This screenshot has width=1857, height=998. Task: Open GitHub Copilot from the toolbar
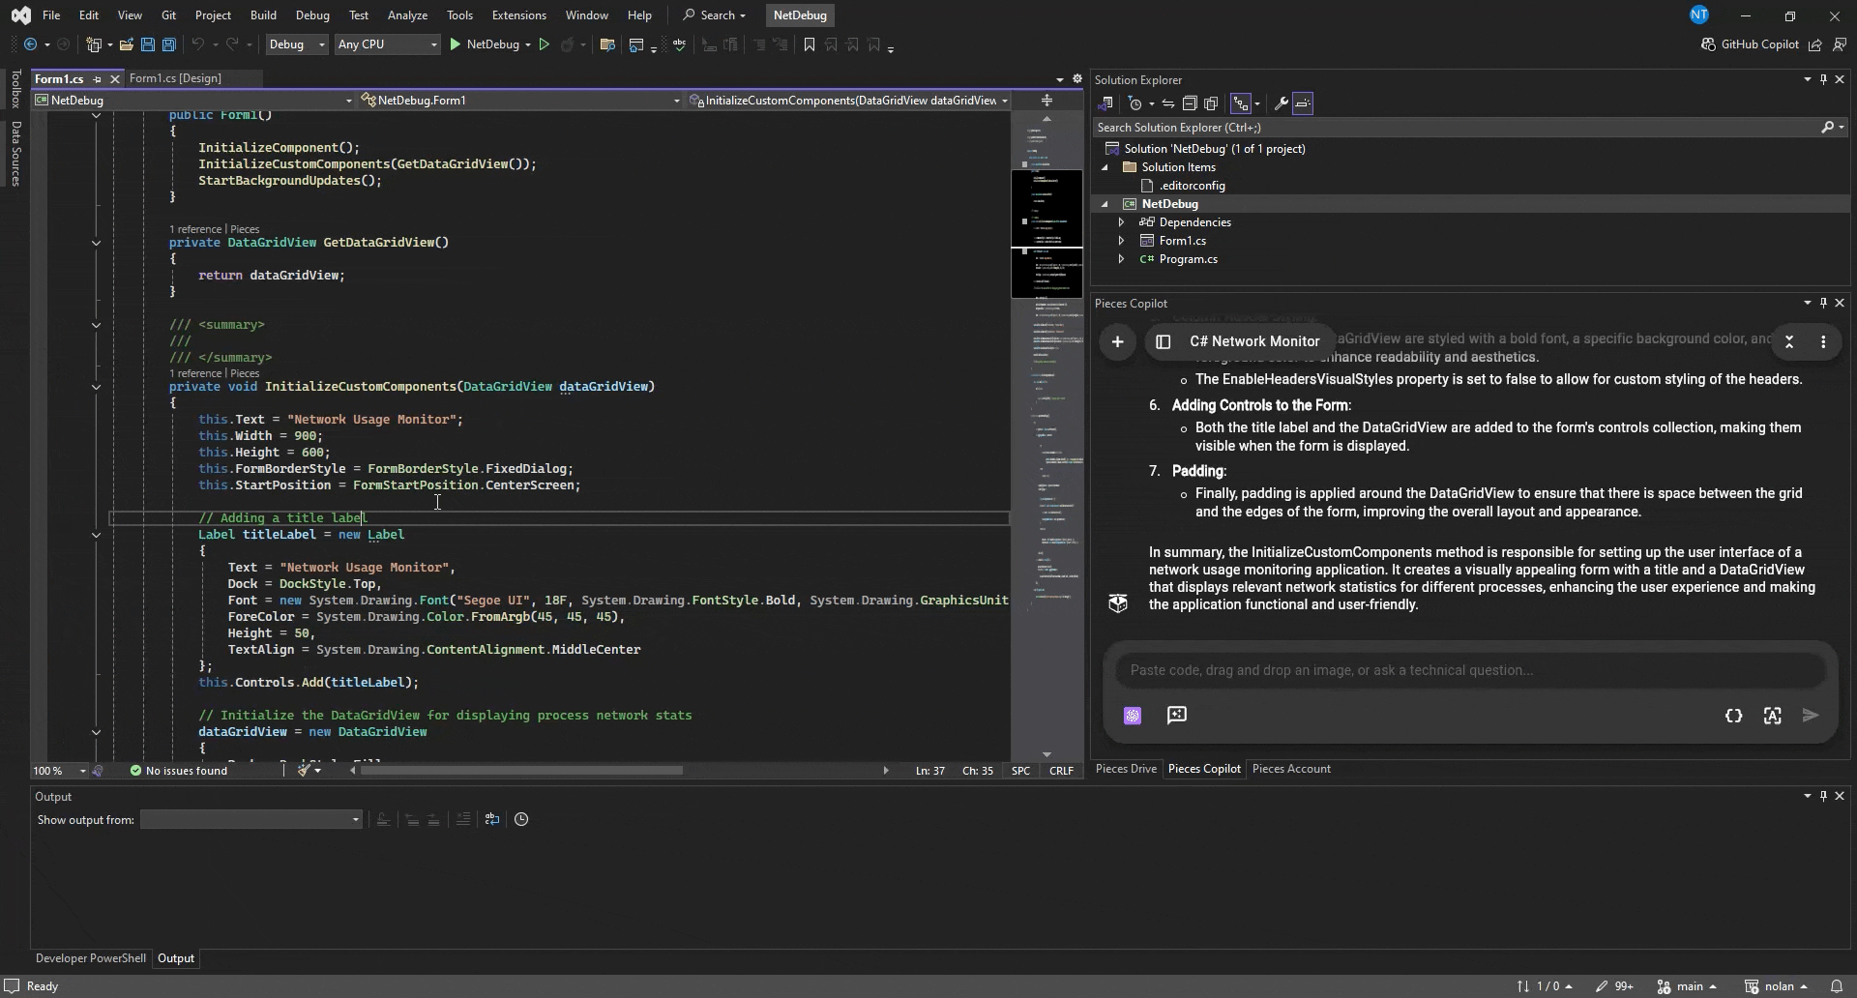coord(1750,44)
